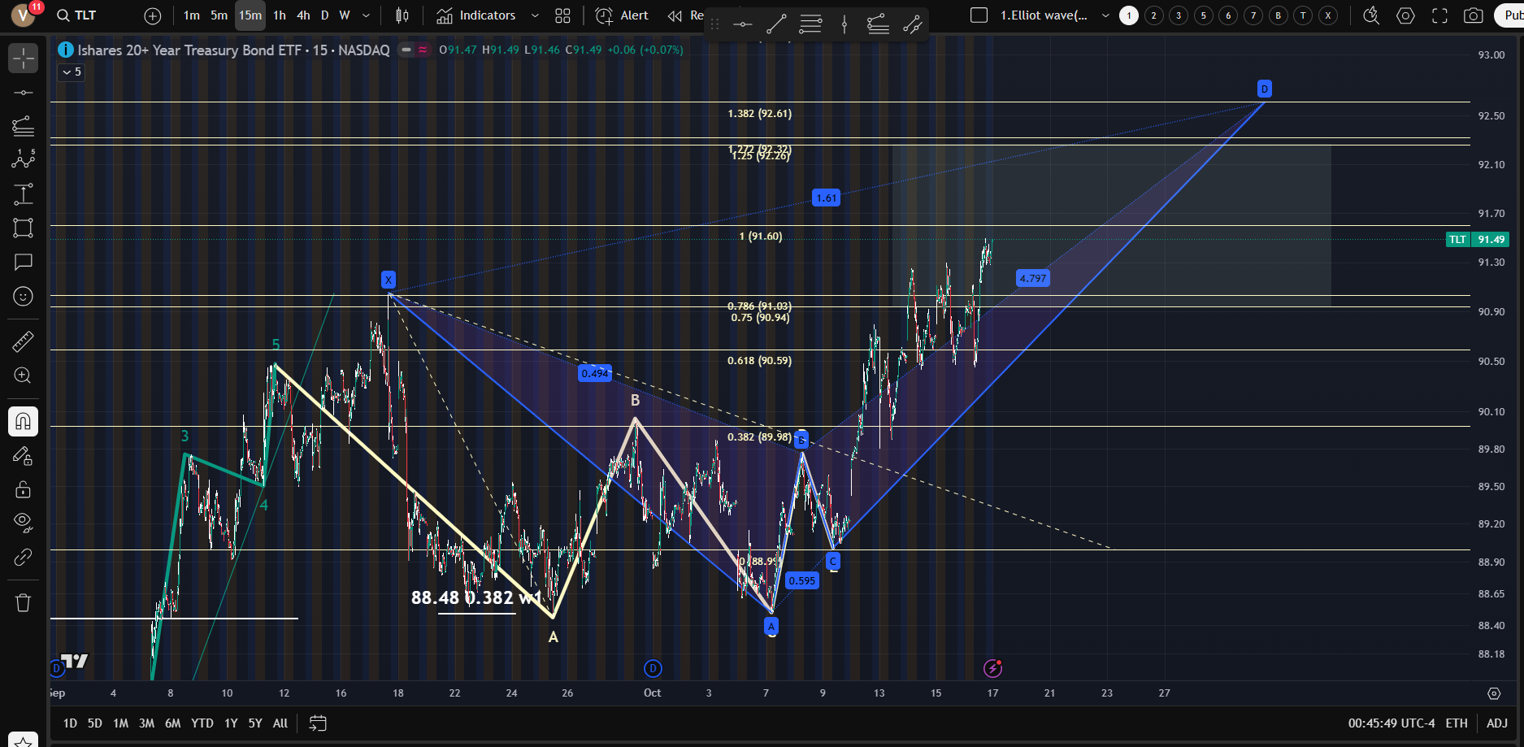Open the XABCD patterns drawing tool
Screen dimensions: 1524x747
point(23,159)
